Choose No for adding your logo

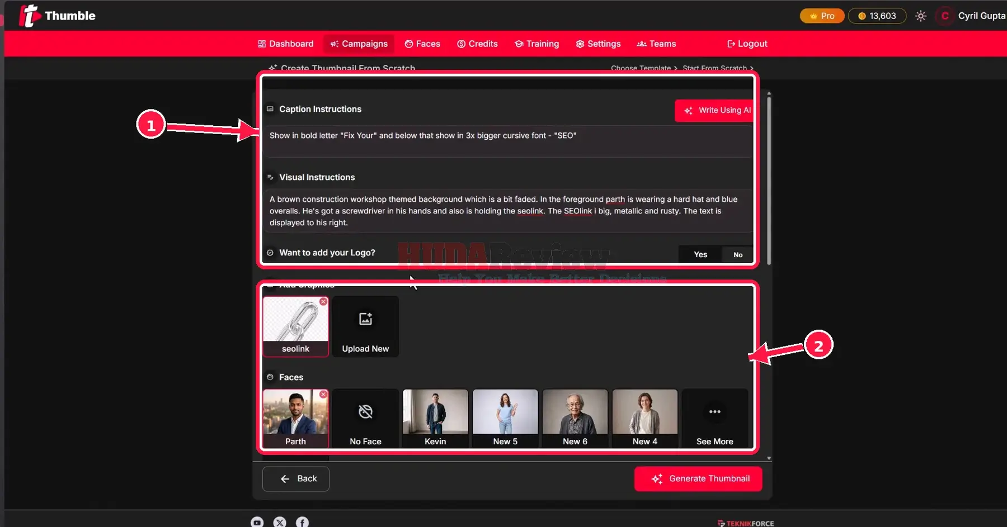[x=738, y=254]
